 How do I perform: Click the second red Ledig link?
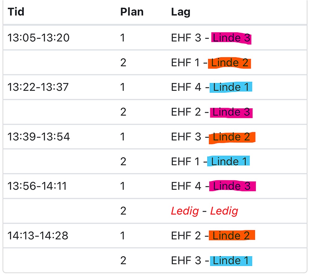click(x=224, y=211)
